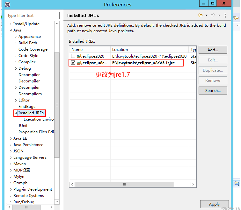The width and height of the screenshot is (241, 210).
Task: Expand the Debug node under Java
Action: point(16,68)
